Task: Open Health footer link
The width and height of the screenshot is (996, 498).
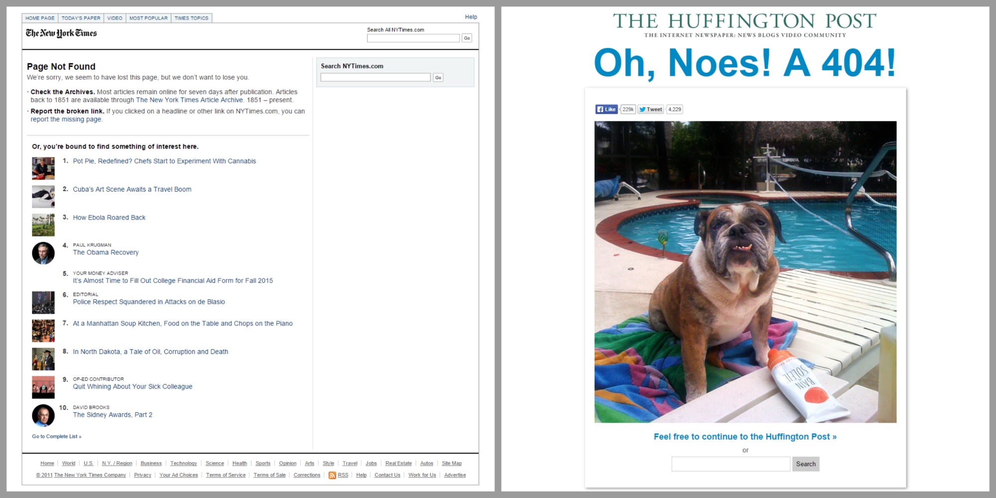Action: point(240,464)
